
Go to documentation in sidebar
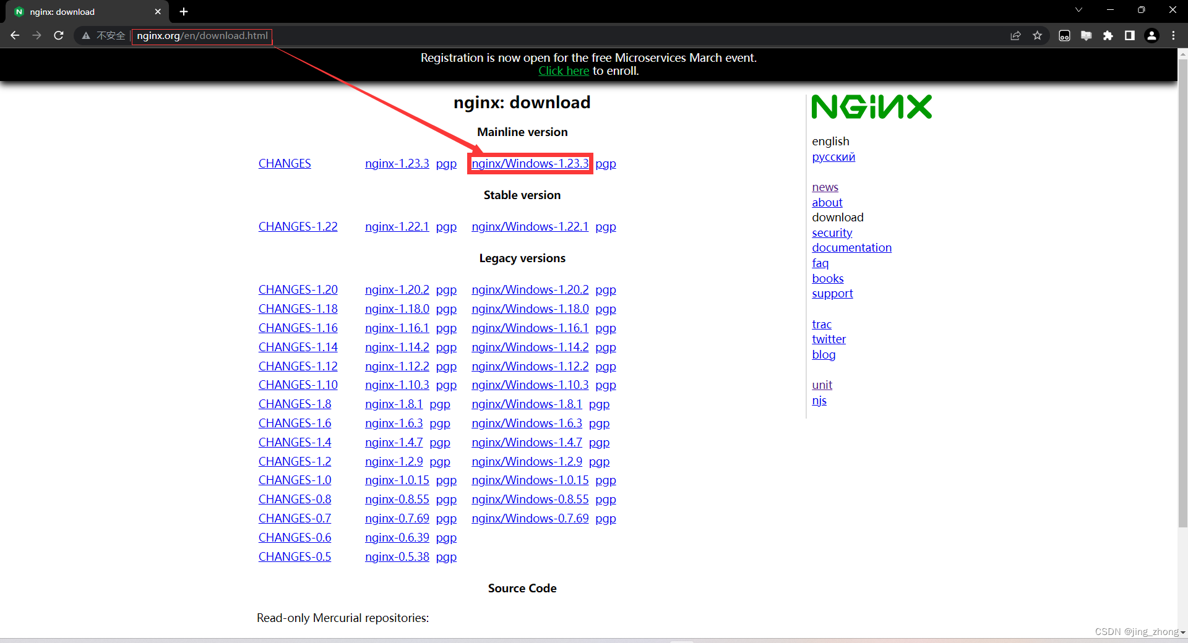(x=851, y=248)
